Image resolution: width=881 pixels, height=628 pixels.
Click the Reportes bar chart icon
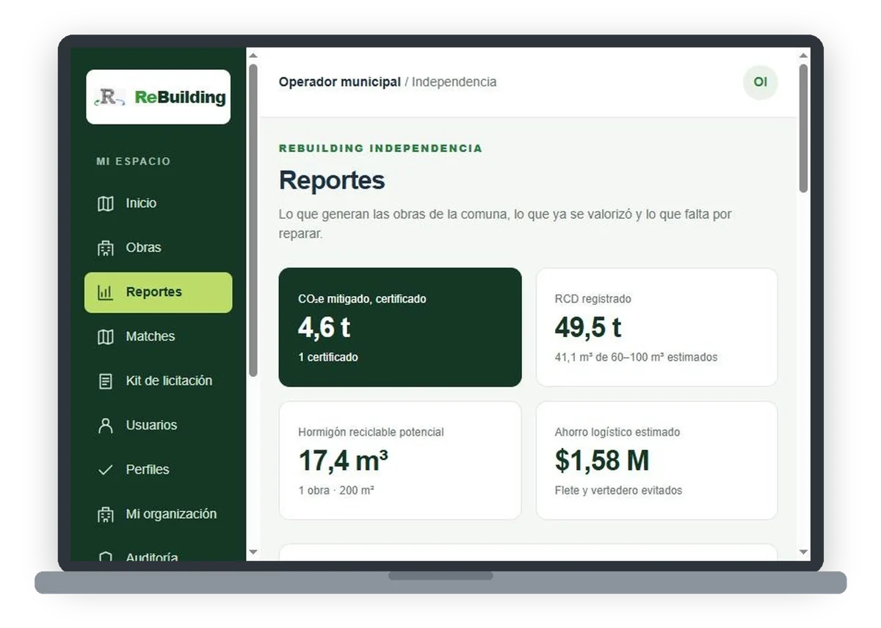click(106, 292)
